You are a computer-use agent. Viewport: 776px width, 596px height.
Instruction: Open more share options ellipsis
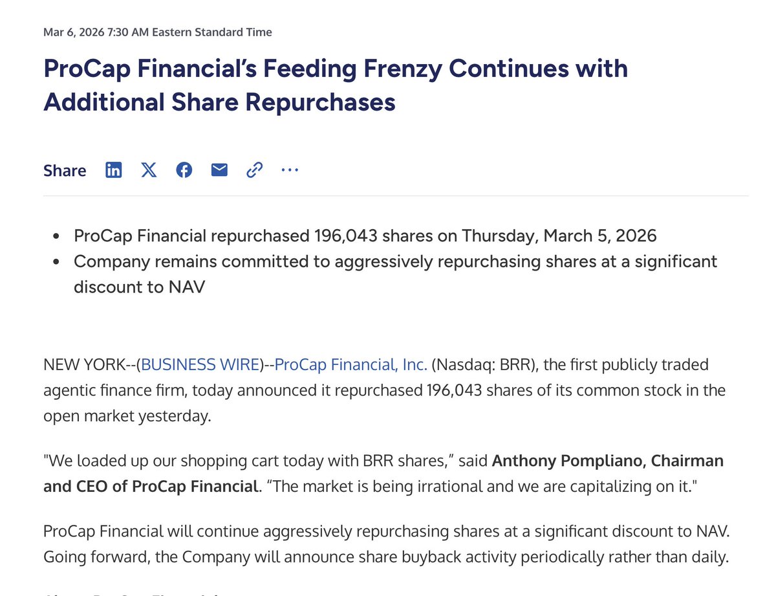click(x=290, y=170)
